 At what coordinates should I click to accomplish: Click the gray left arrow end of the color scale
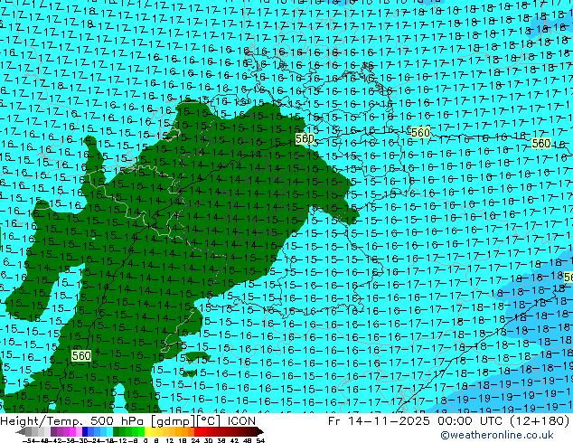pos(21,432)
